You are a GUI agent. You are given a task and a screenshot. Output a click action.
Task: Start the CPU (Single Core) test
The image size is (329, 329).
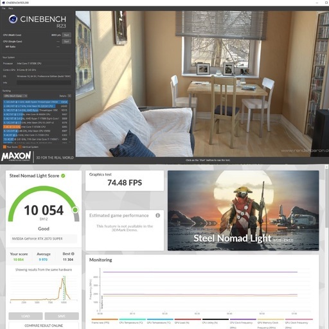pyautogui.click(x=67, y=41)
